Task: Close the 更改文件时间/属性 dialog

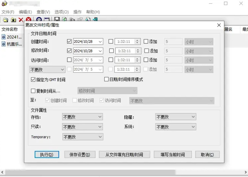Action: pyautogui.click(x=219, y=25)
